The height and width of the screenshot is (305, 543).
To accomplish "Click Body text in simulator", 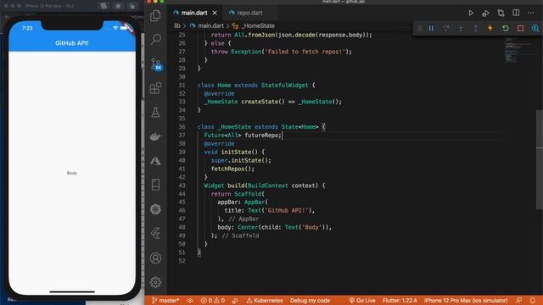I will click(72, 173).
